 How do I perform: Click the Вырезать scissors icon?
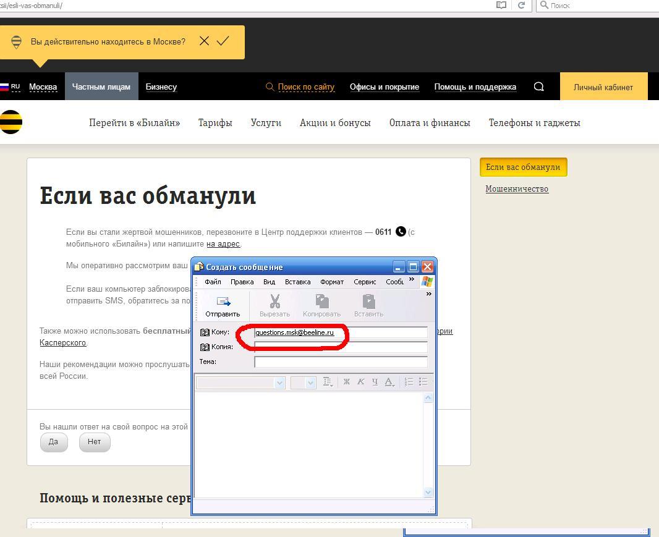pos(274,302)
